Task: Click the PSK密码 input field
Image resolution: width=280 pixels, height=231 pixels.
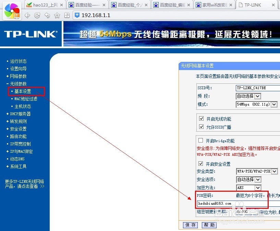Action: tap(239, 204)
